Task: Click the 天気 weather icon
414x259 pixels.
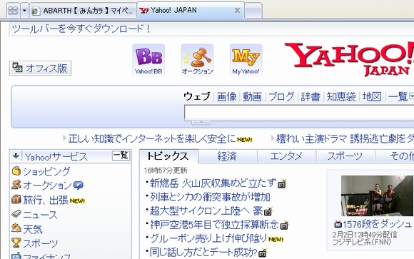Action: [16, 228]
